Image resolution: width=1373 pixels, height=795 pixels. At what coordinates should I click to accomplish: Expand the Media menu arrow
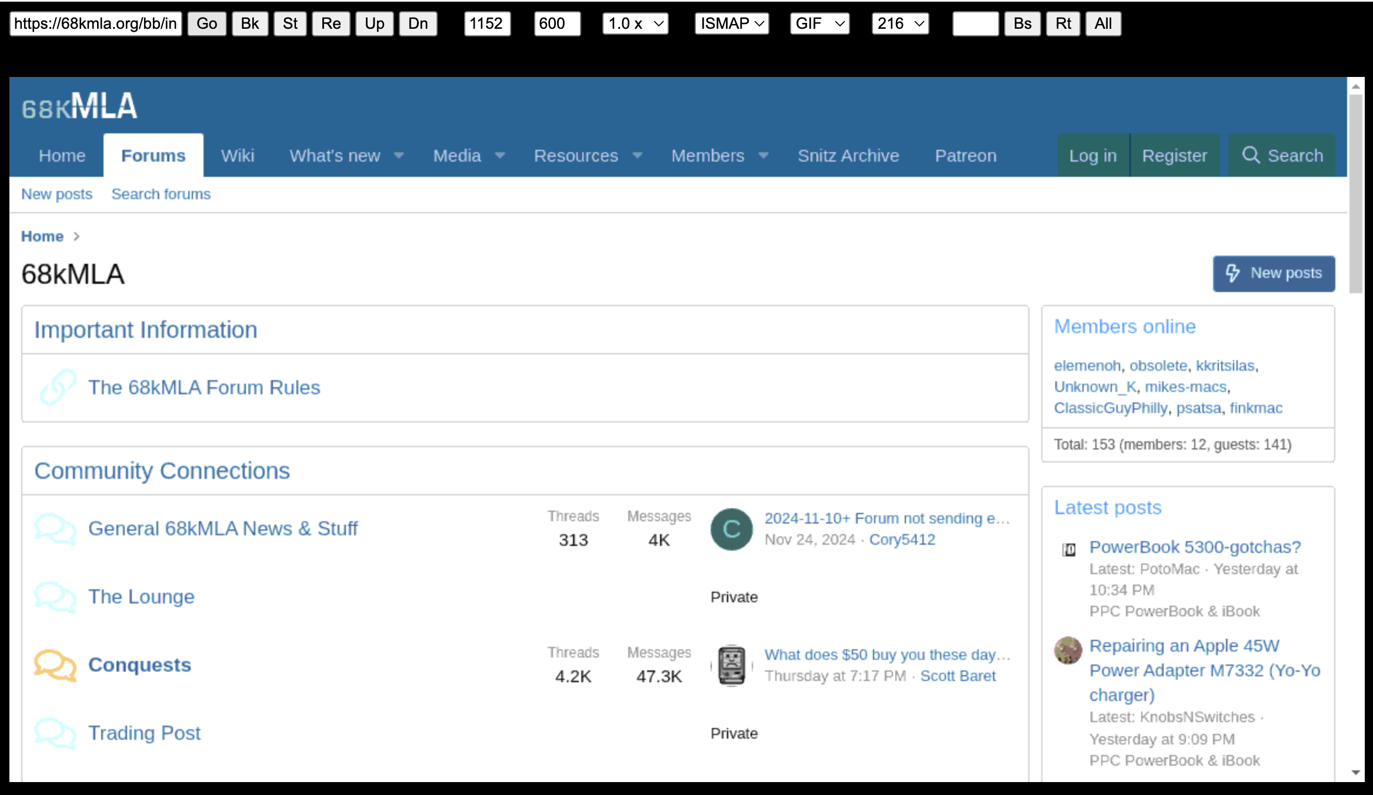coord(500,156)
